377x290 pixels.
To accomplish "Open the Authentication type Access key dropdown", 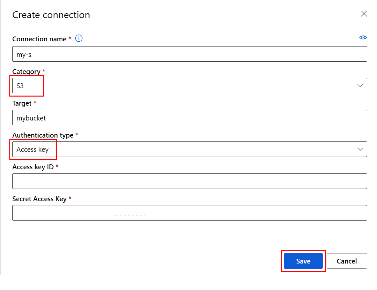I will (x=189, y=149).
